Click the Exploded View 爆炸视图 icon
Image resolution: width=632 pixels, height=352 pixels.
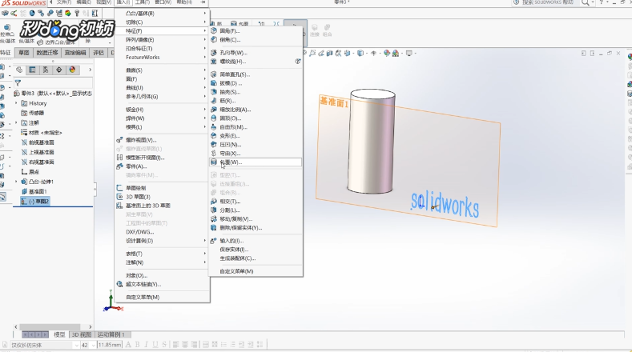tap(119, 140)
